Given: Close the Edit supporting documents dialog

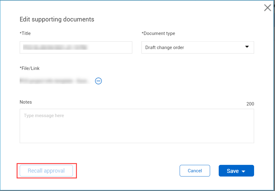Looking at the screenshot, I should tap(267, 8).
